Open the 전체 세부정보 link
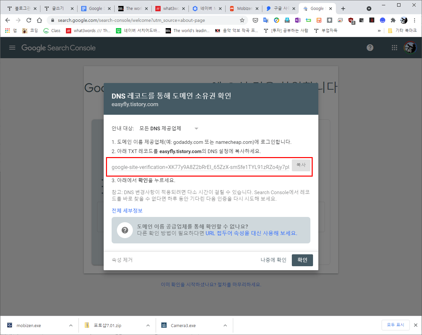The height and width of the screenshot is (335, 422). click(x=127, y=211)
